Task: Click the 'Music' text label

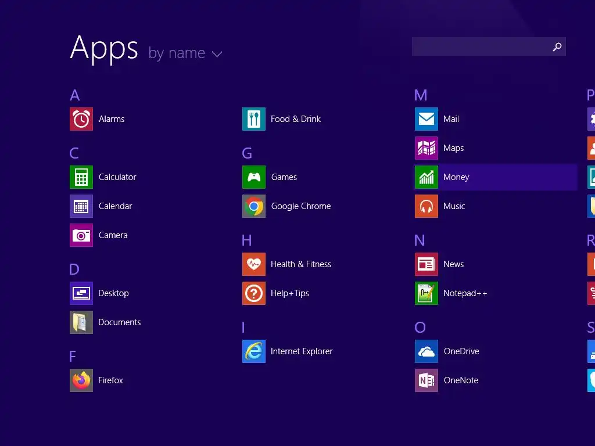Action: pyautogui.click(x=454, y=206)
